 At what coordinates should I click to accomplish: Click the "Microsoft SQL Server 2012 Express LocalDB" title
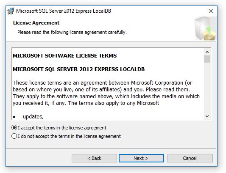[x=64, y=11]
